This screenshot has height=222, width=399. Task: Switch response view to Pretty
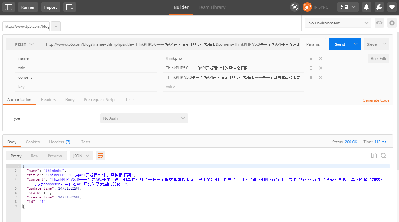coord(16,156)
